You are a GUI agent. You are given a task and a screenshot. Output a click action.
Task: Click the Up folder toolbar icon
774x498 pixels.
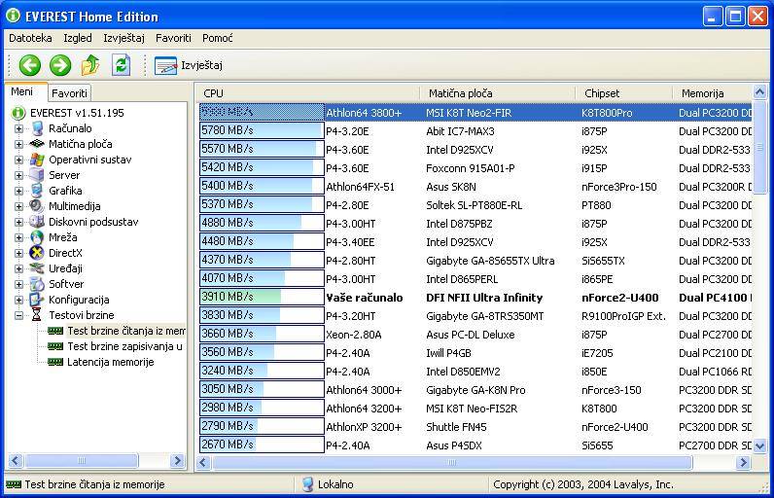90,65
